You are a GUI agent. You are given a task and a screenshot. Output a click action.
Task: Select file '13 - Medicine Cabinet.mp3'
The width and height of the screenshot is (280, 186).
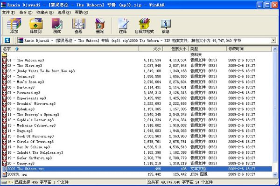tap(31, 125)
